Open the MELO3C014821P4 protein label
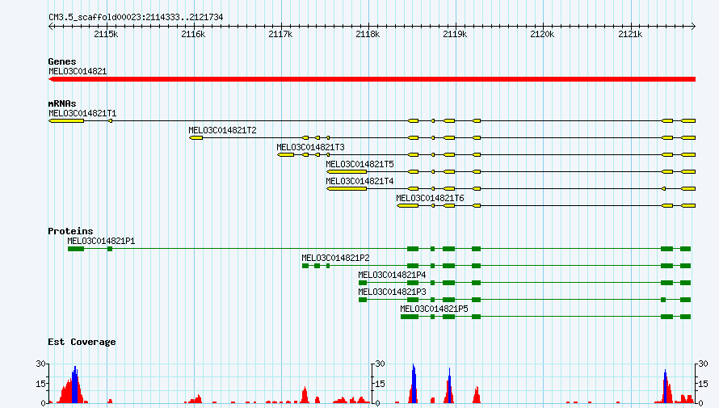719x408 pixels. click(x=392, y=275)
